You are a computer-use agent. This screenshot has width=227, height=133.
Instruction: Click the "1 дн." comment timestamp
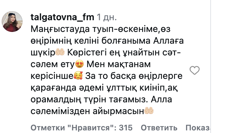[107, 17]
